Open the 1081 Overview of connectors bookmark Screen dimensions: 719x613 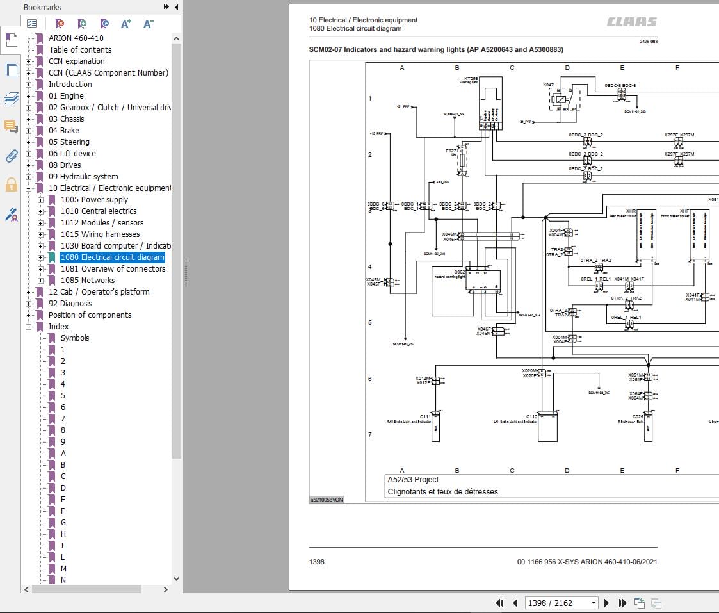[x=113, y=269]
